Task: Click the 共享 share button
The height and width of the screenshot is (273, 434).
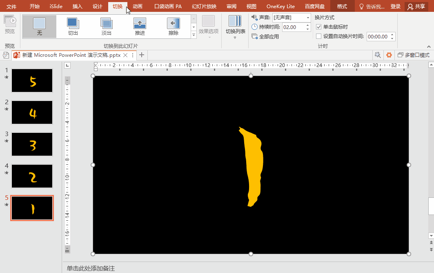Action: (416, 6)
